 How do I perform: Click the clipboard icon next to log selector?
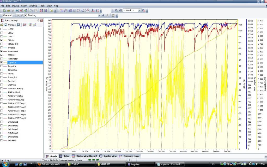113,15
